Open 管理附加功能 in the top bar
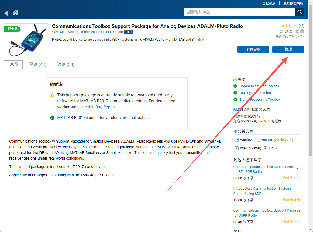The image size is (313, 232). (293, 3)
